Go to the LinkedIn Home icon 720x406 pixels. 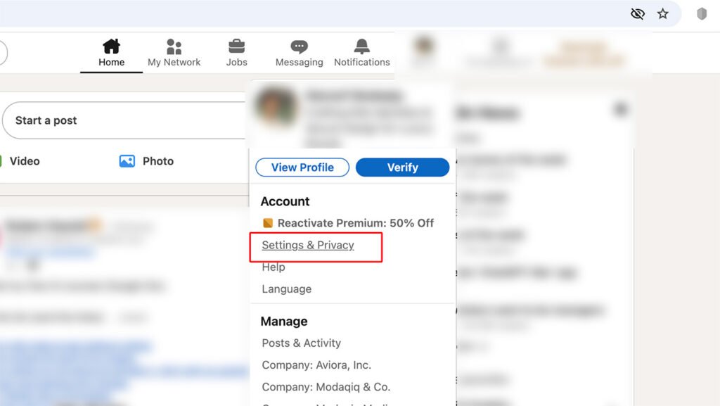click(x=111, y=47)
